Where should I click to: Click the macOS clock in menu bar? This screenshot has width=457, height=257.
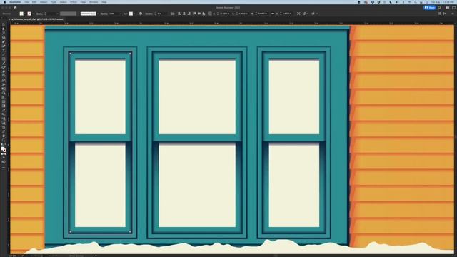tap(442, 2)
